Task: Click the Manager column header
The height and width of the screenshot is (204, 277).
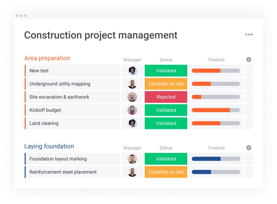Action: (x=132, y=60)
